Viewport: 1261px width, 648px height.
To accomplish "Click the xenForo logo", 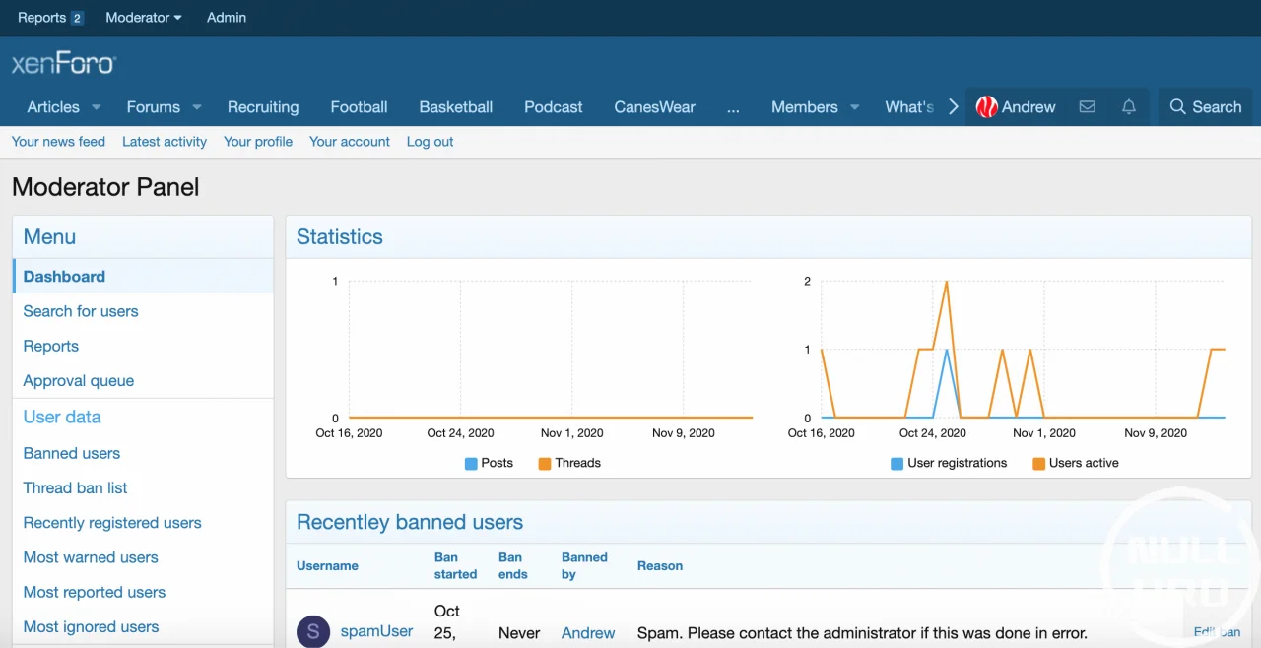I will coord(64,64).
